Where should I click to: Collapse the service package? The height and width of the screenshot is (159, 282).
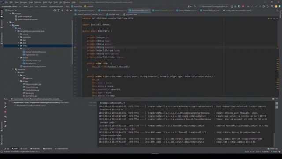pyautogui.click(x=18, y=58)
